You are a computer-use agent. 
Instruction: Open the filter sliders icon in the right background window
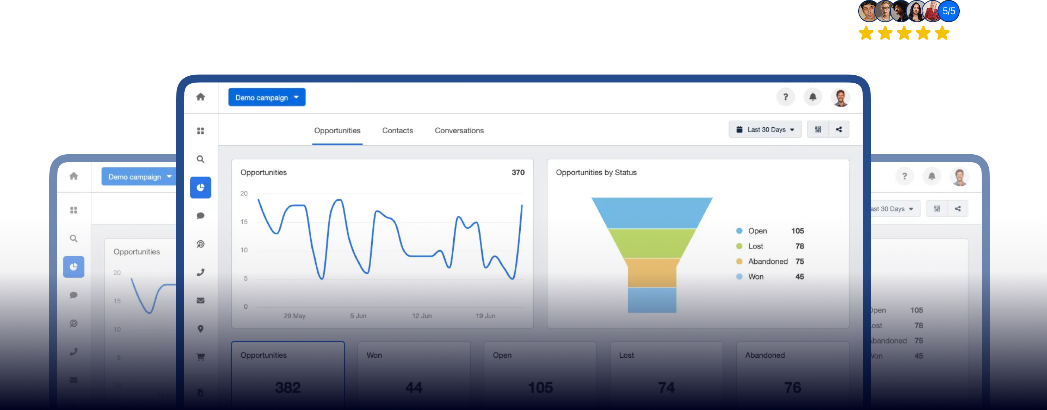click(x=937, y=209)
